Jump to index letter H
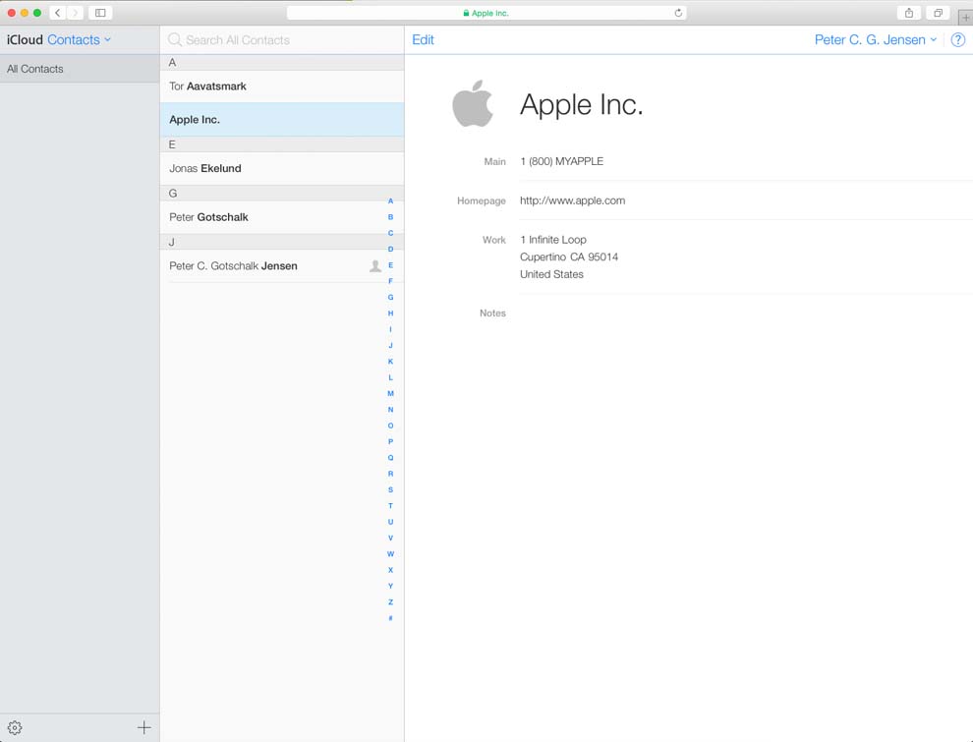The image size is (973, 742). tap(390, 314)
